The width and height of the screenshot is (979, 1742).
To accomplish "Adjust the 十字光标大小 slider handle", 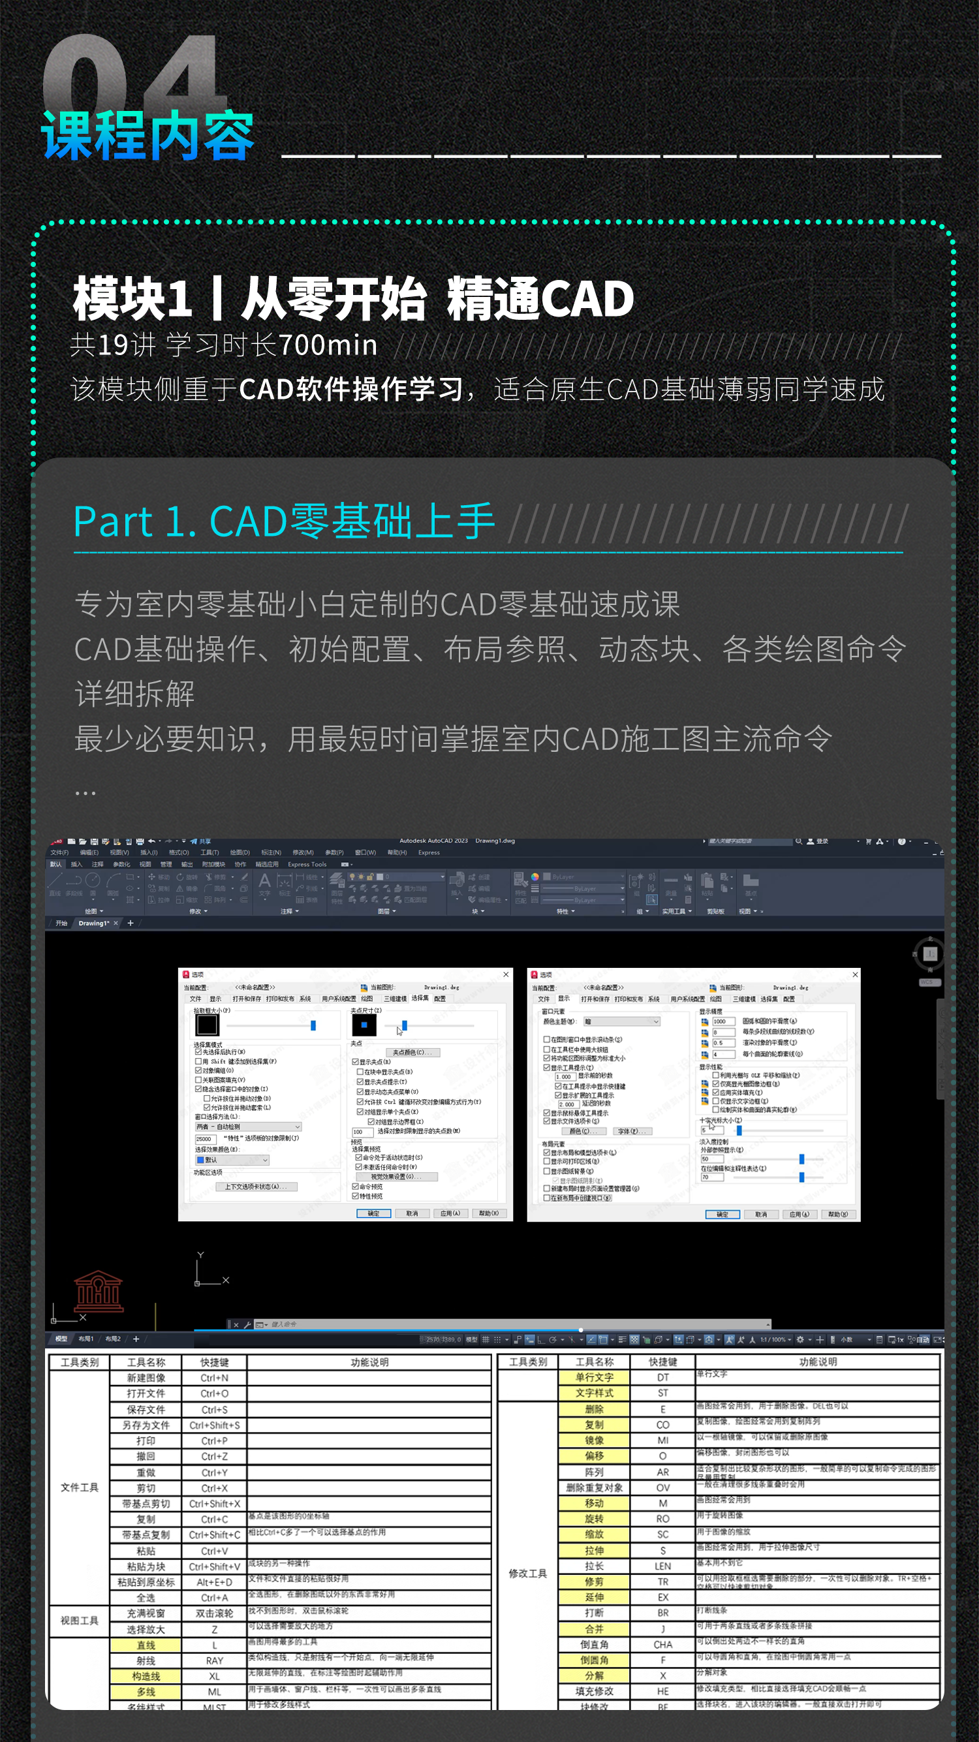I will click(x=739, y=1130).
